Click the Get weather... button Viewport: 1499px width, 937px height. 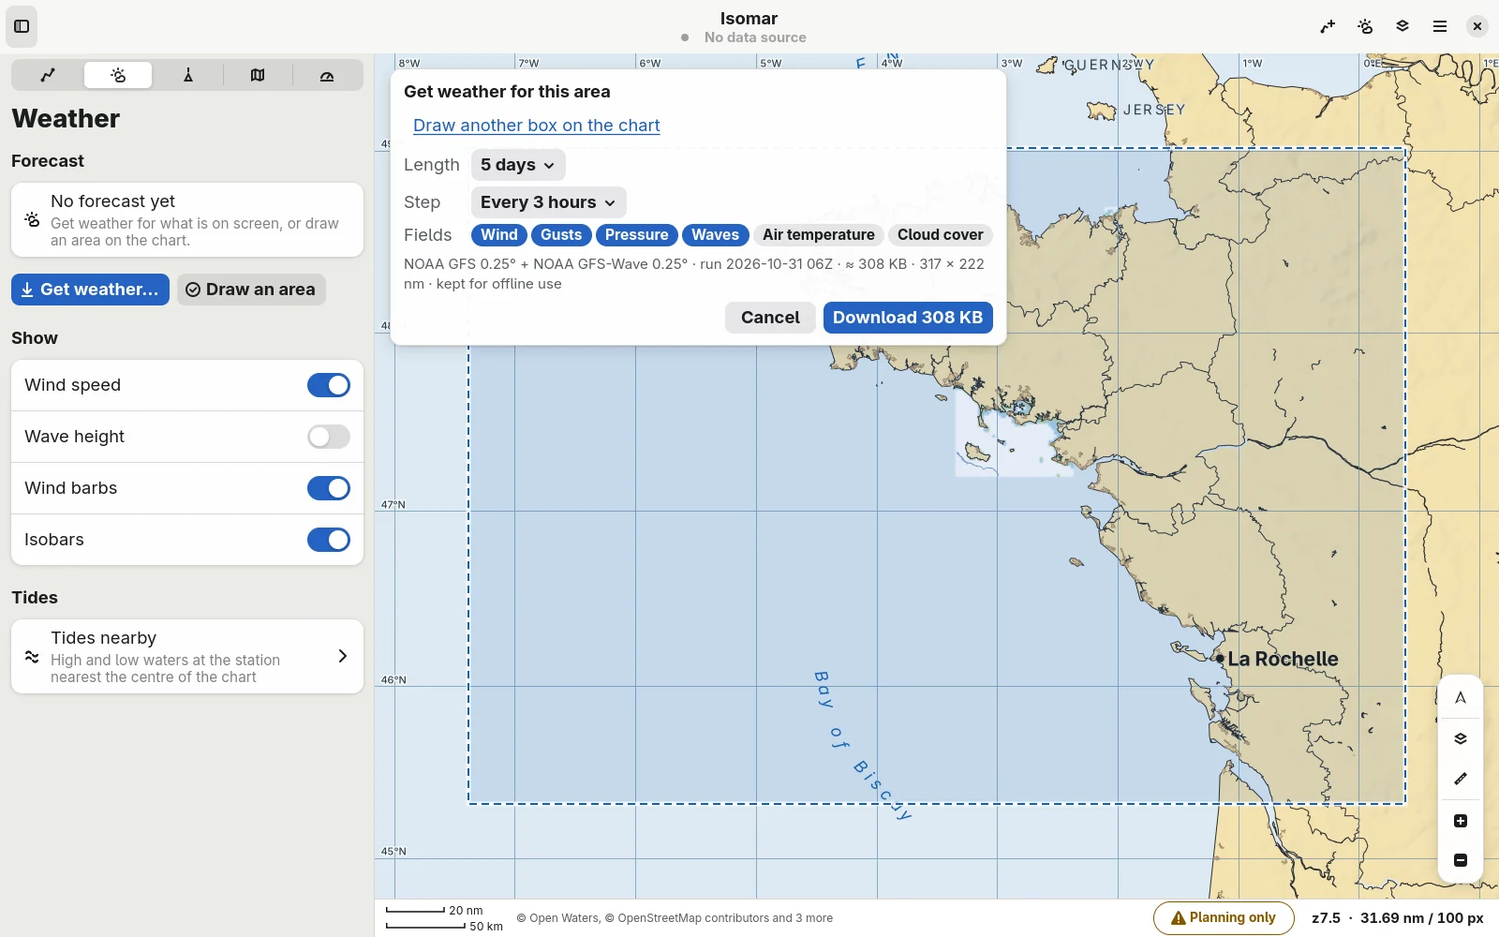click(x=90, y=290)
